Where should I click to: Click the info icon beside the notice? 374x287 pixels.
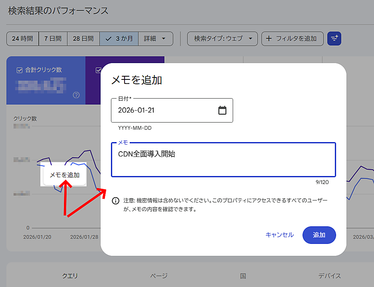(x=115, y=200)
